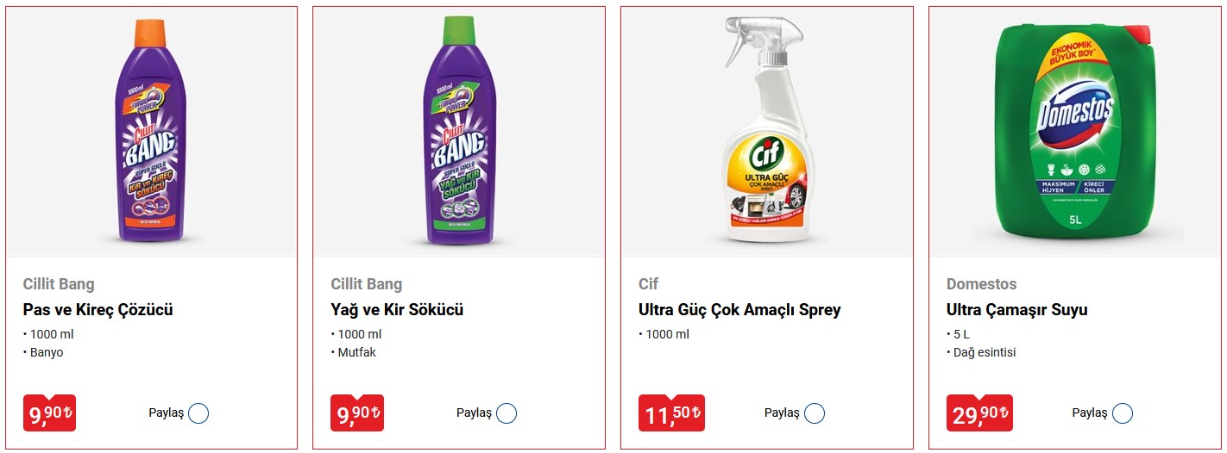Image resolution: width=1227 pixels, height=453 pixels.
Task: Click the Cillit Bang orange-cap bottle image
Action: coord(151,131)
